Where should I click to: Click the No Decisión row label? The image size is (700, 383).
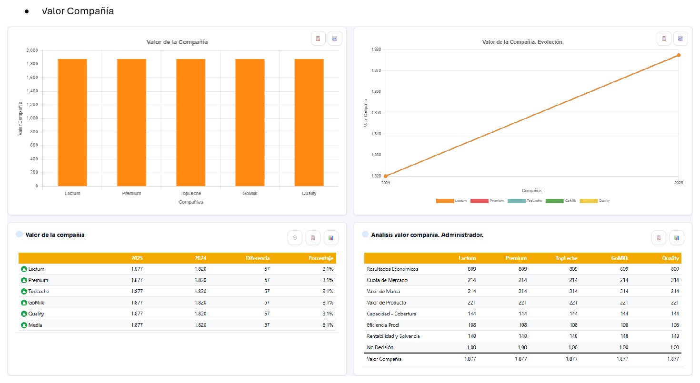click(x=380, y=347)
